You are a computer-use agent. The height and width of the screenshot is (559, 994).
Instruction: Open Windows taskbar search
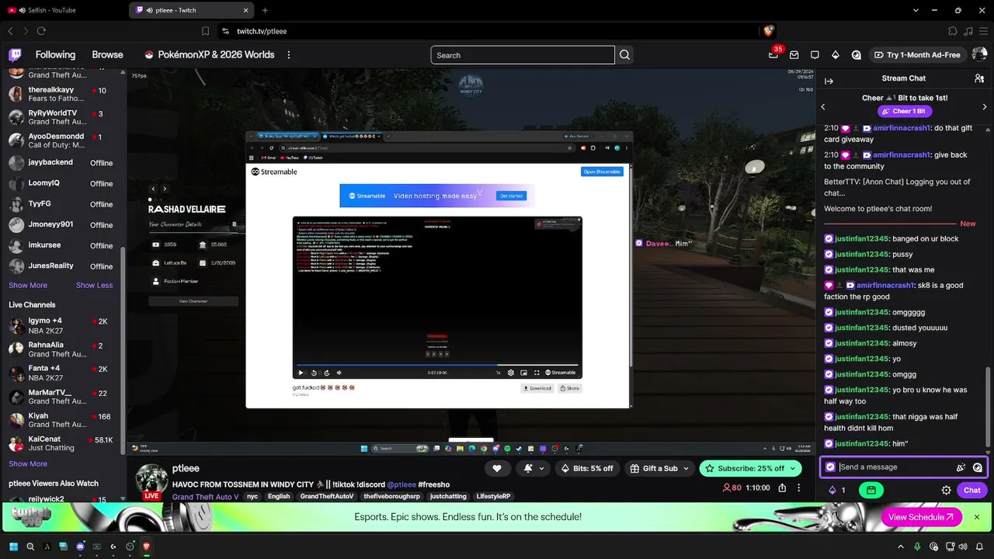click(x=30, y=547)
